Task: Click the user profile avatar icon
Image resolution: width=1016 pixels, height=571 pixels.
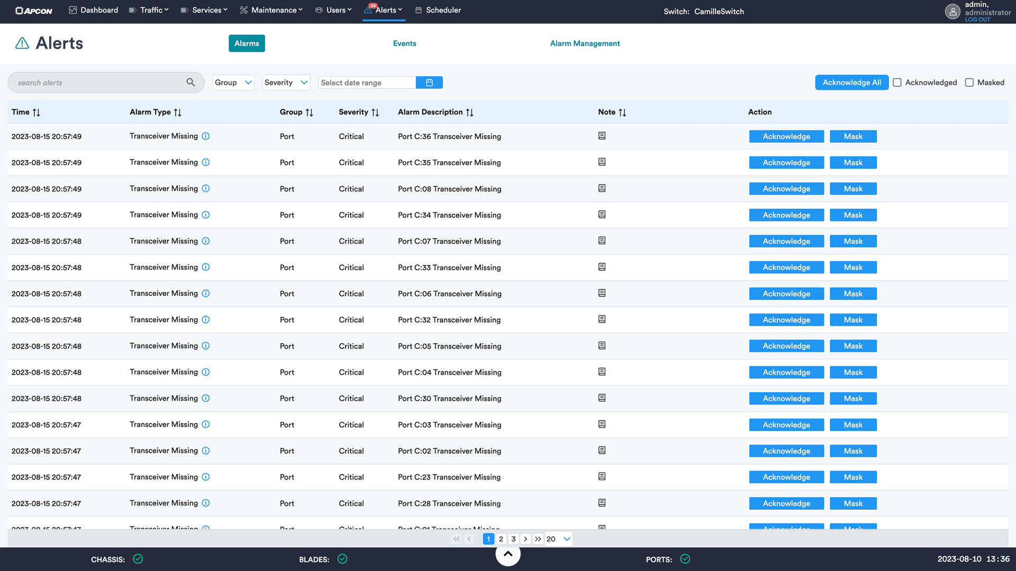Action: 952,11
